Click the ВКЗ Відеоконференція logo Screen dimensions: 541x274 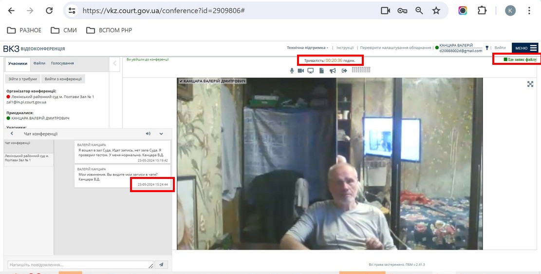[34, 48]
